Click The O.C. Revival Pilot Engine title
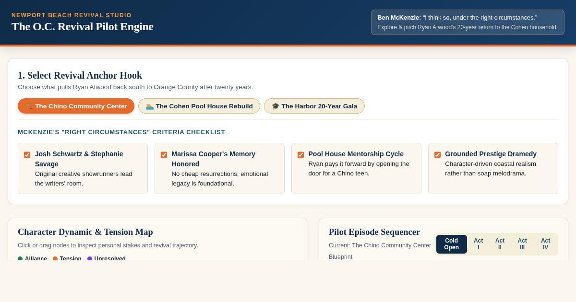 point(83,26)
